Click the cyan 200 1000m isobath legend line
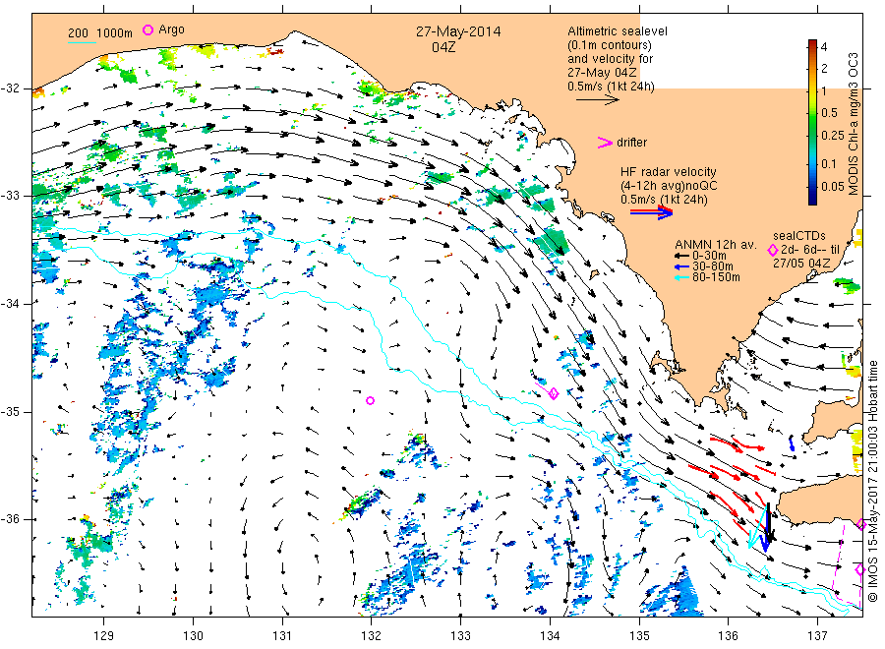885x649 pixels. pos(82,42)
